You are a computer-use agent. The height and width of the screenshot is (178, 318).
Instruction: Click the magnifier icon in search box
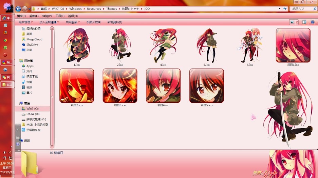point(315,9)
